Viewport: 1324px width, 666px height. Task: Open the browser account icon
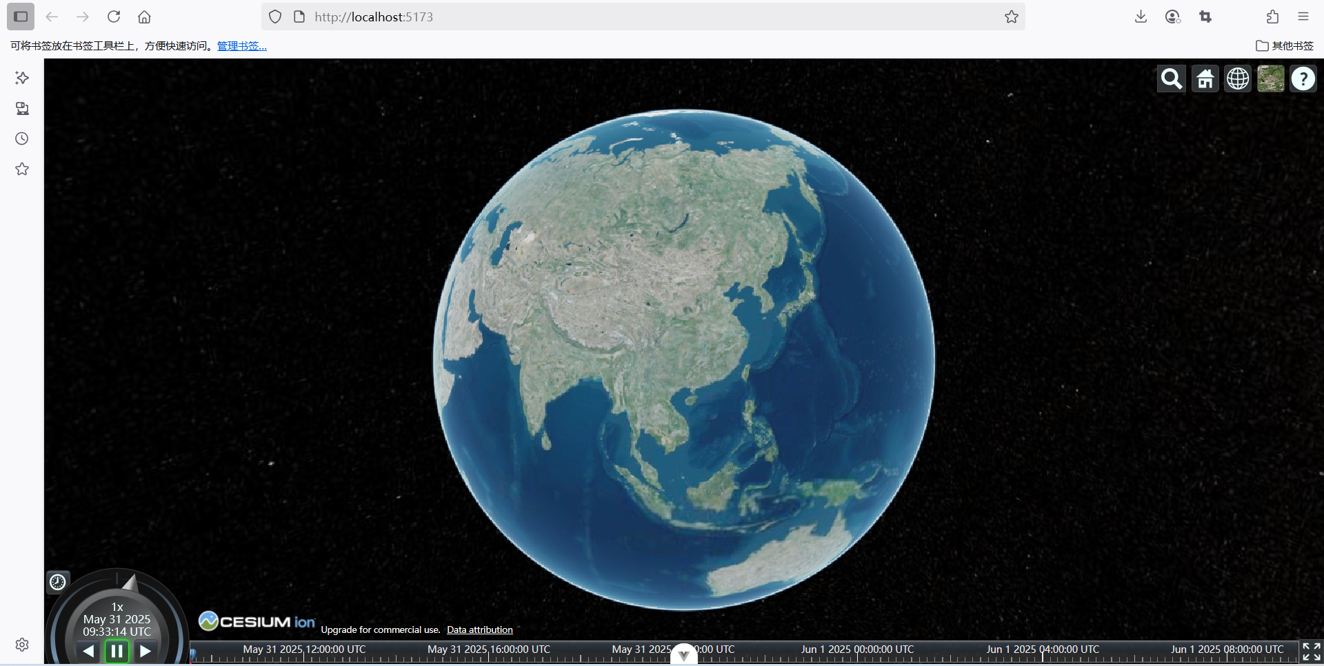point(1173,17)
